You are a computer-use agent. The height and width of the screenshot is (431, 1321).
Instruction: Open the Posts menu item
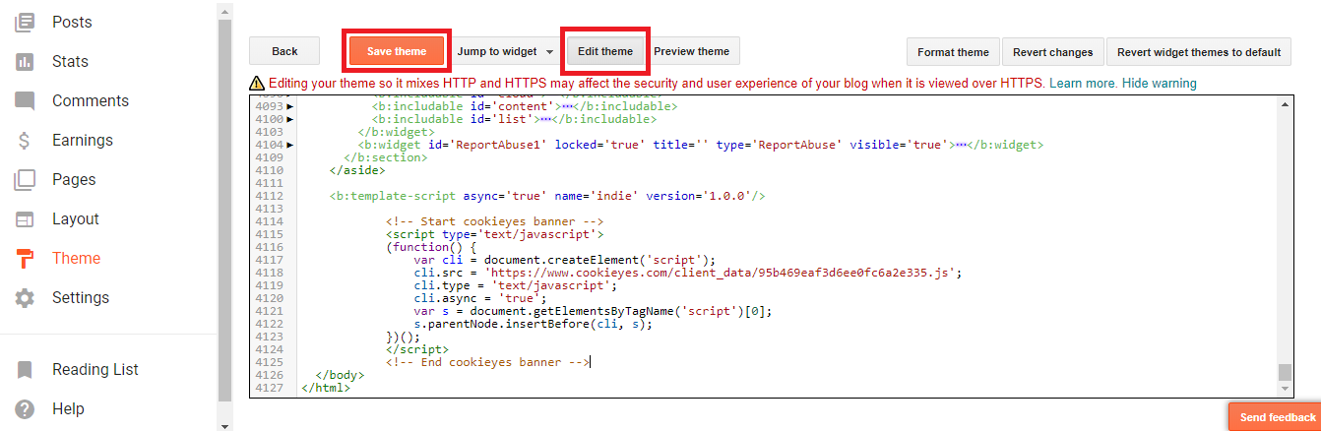click(72, 22)
